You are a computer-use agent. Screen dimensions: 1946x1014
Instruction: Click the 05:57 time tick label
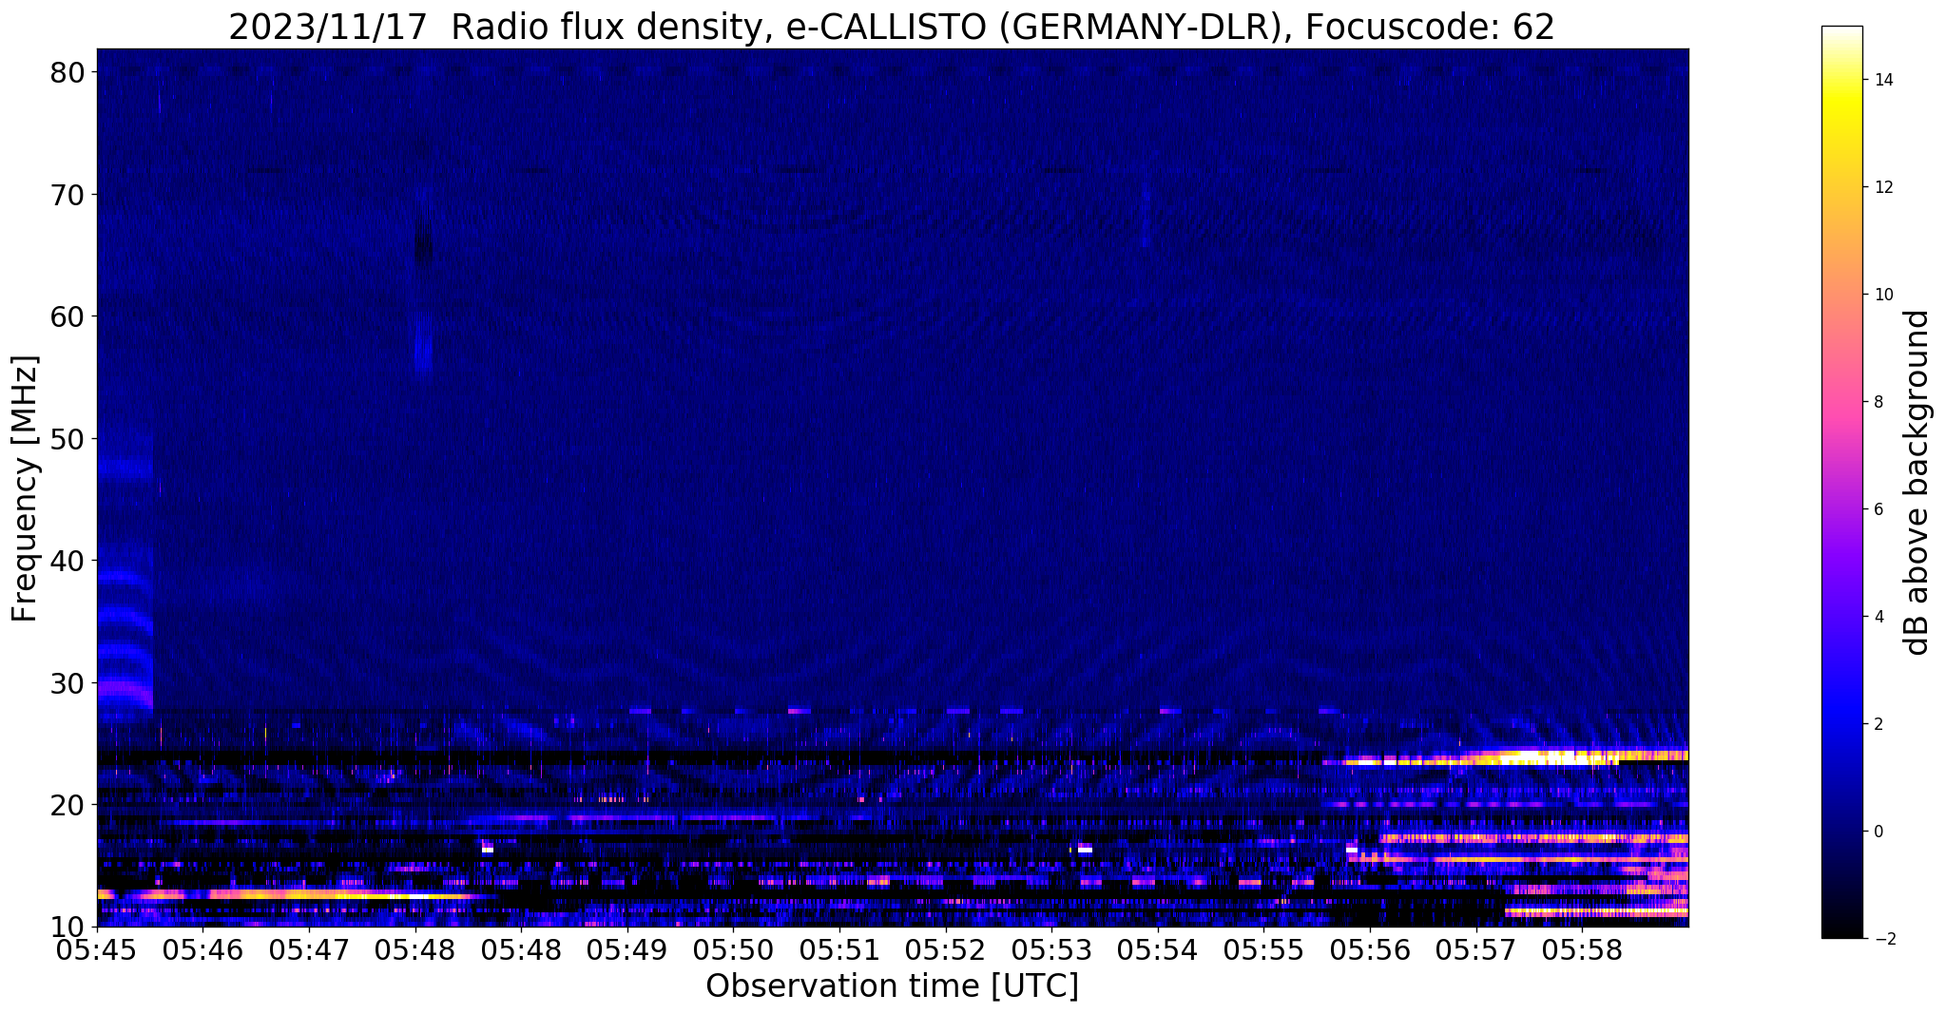1476,949
